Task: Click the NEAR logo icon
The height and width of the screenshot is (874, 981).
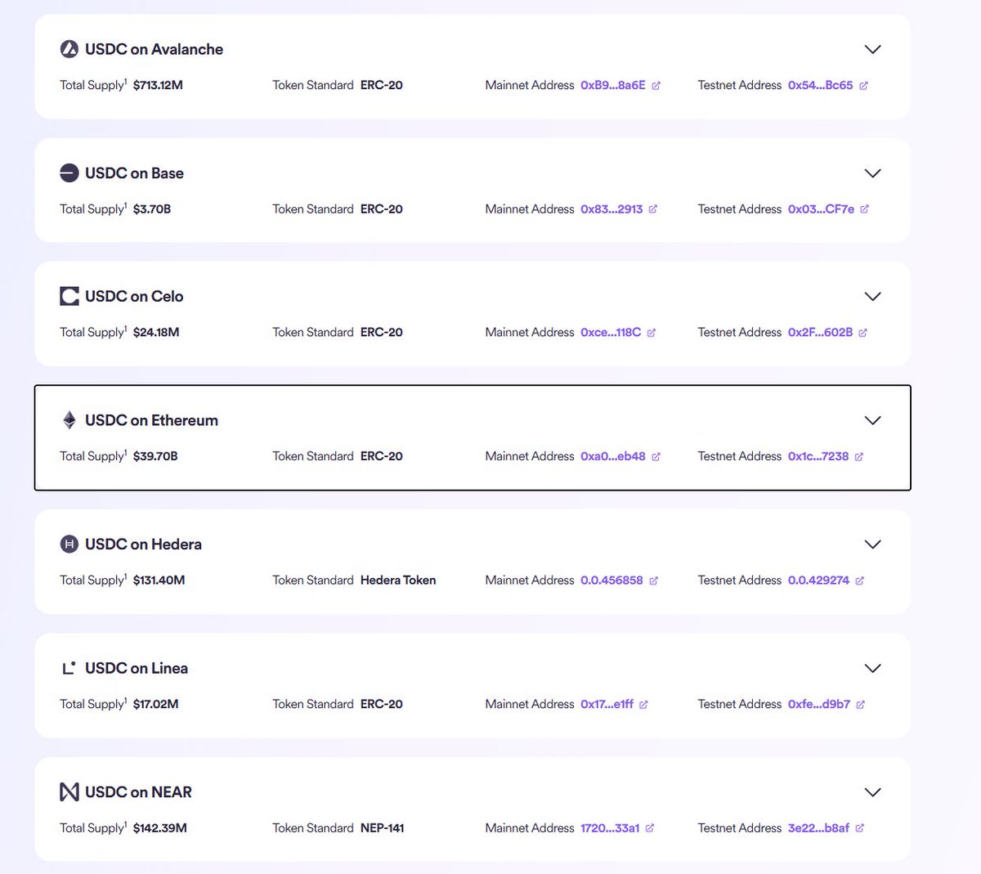Action: (69, 791)
